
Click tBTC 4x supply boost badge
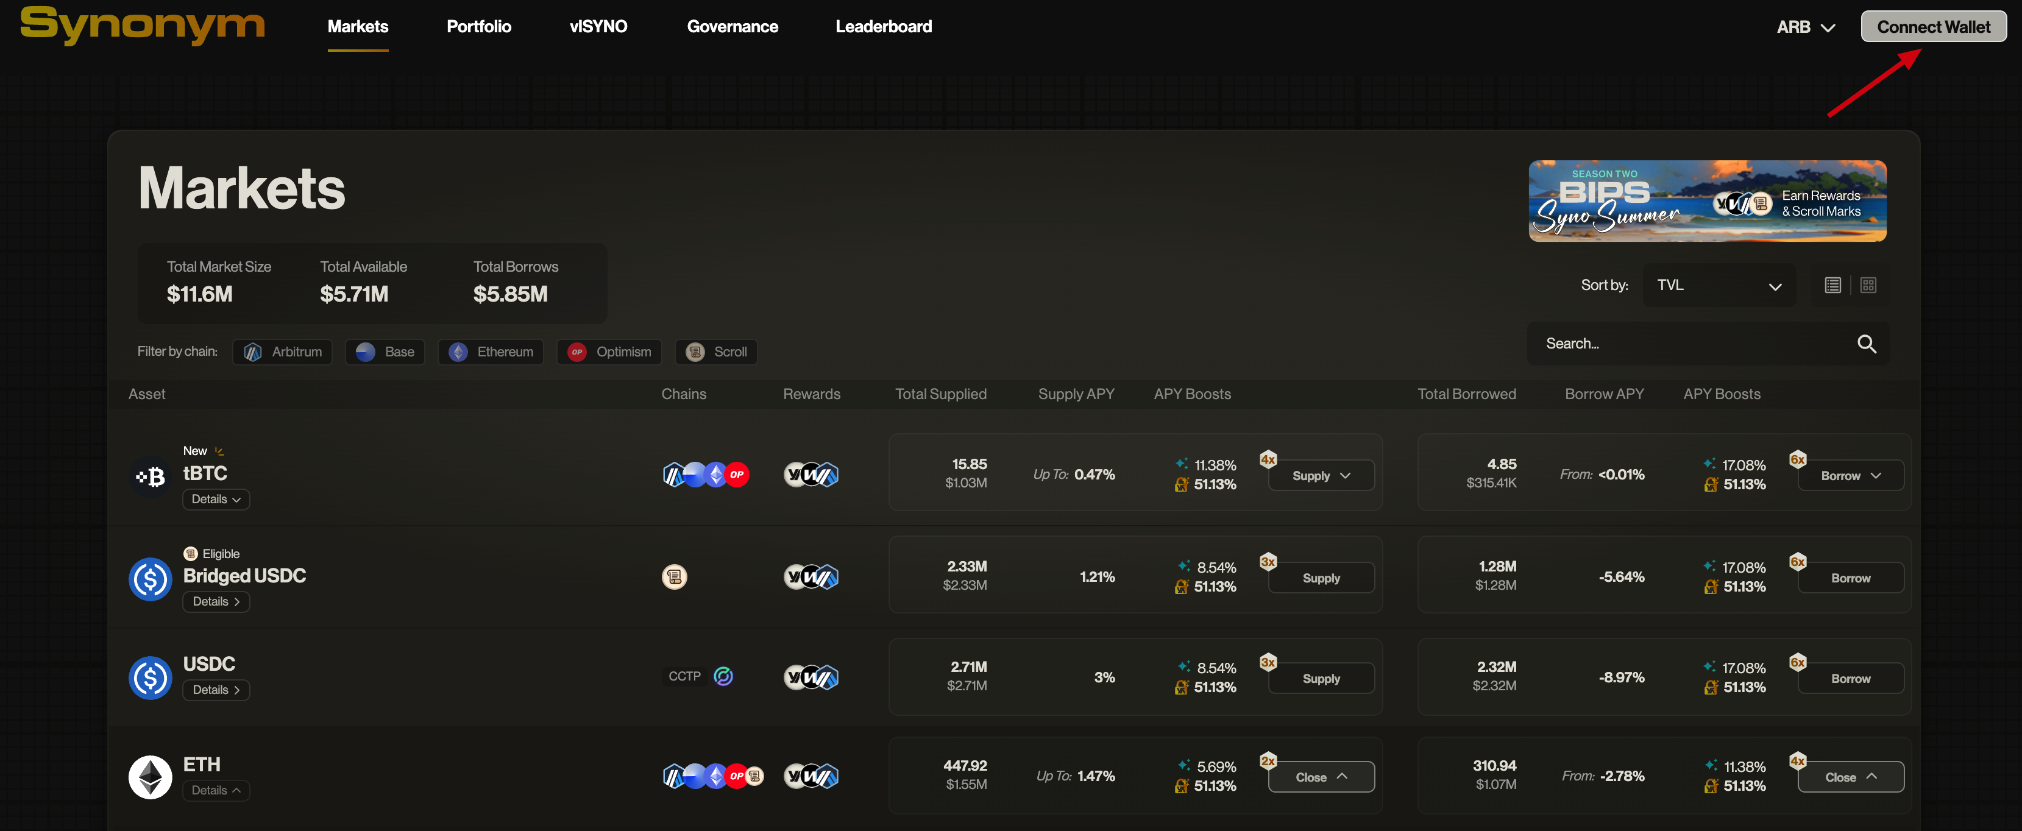[1268, 460]
